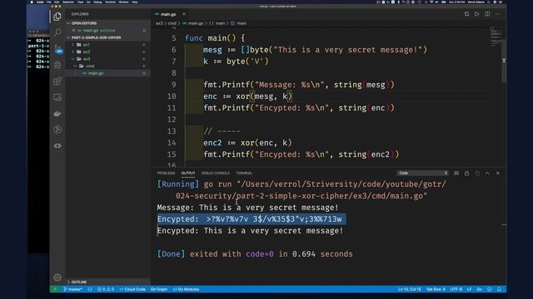Image resolution: width=533 pixels, height=299 pixels.
Task: Open the Explorer view in activity bar
Action: pyautogui.click(x=57, y=17)
